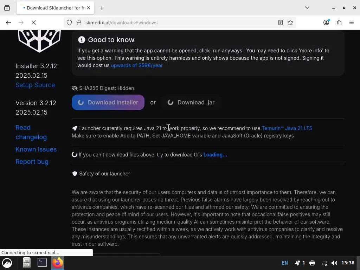Open a new browser tab
Viewport: 360px width, 270px height.
[102, 8]
